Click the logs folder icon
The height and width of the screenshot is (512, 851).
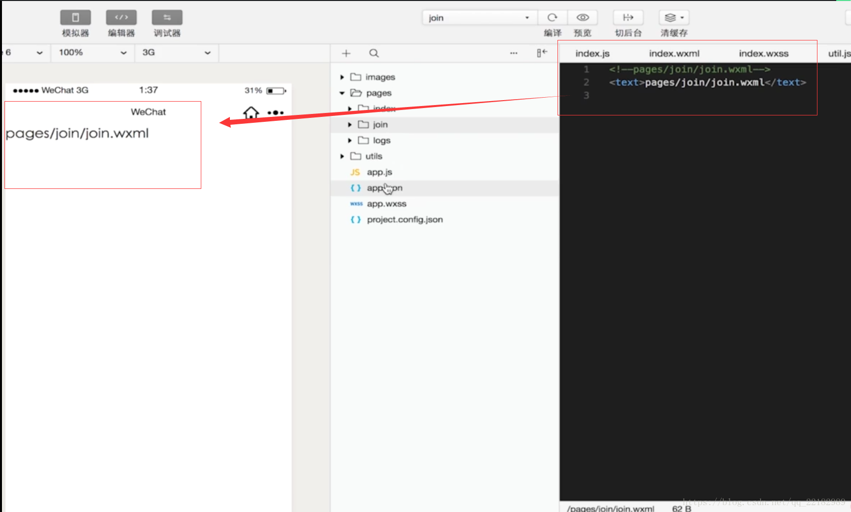pos(364,141)
